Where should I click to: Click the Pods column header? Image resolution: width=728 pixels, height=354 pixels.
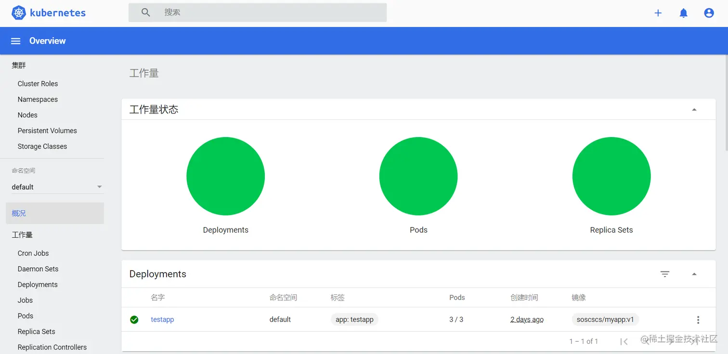pos(457,298)
